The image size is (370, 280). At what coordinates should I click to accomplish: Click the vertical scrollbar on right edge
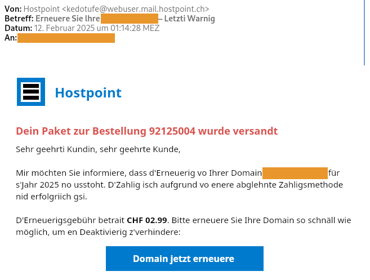click(364, 34)
